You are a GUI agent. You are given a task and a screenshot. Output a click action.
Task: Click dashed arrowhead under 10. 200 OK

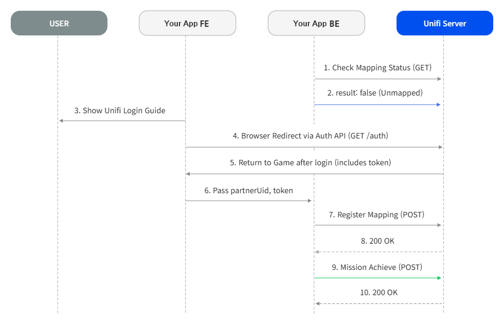pos(317,303)
